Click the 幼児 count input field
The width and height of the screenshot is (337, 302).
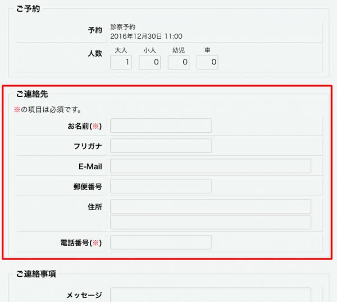click(179, 62)
